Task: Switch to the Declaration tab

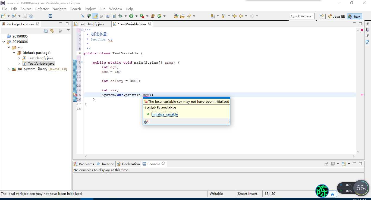Action: click(x=128, y=164)
